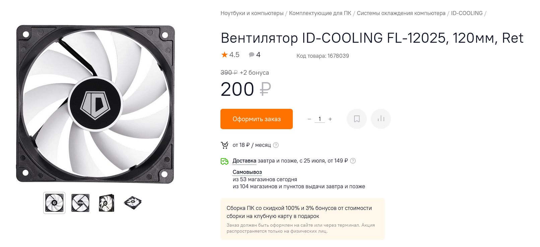Click the compare bar-chart icon
The image size is (540, 247).
(381, 119)
